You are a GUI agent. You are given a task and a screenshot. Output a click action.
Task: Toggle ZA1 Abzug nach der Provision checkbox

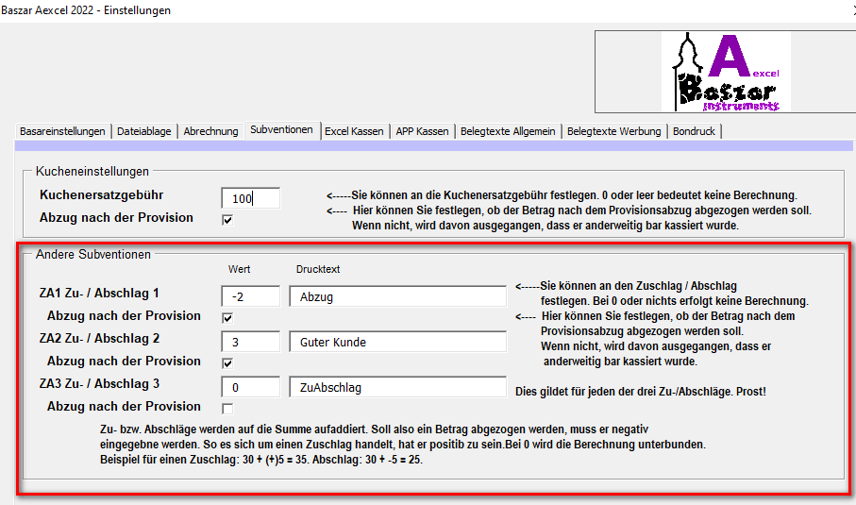click(227, 318)
